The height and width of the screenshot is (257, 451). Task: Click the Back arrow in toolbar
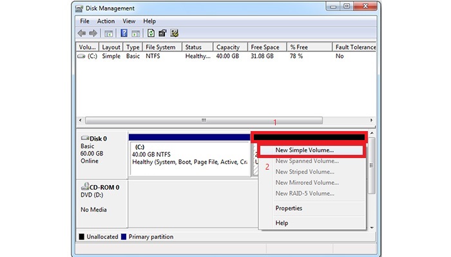[x=82, y=33]
